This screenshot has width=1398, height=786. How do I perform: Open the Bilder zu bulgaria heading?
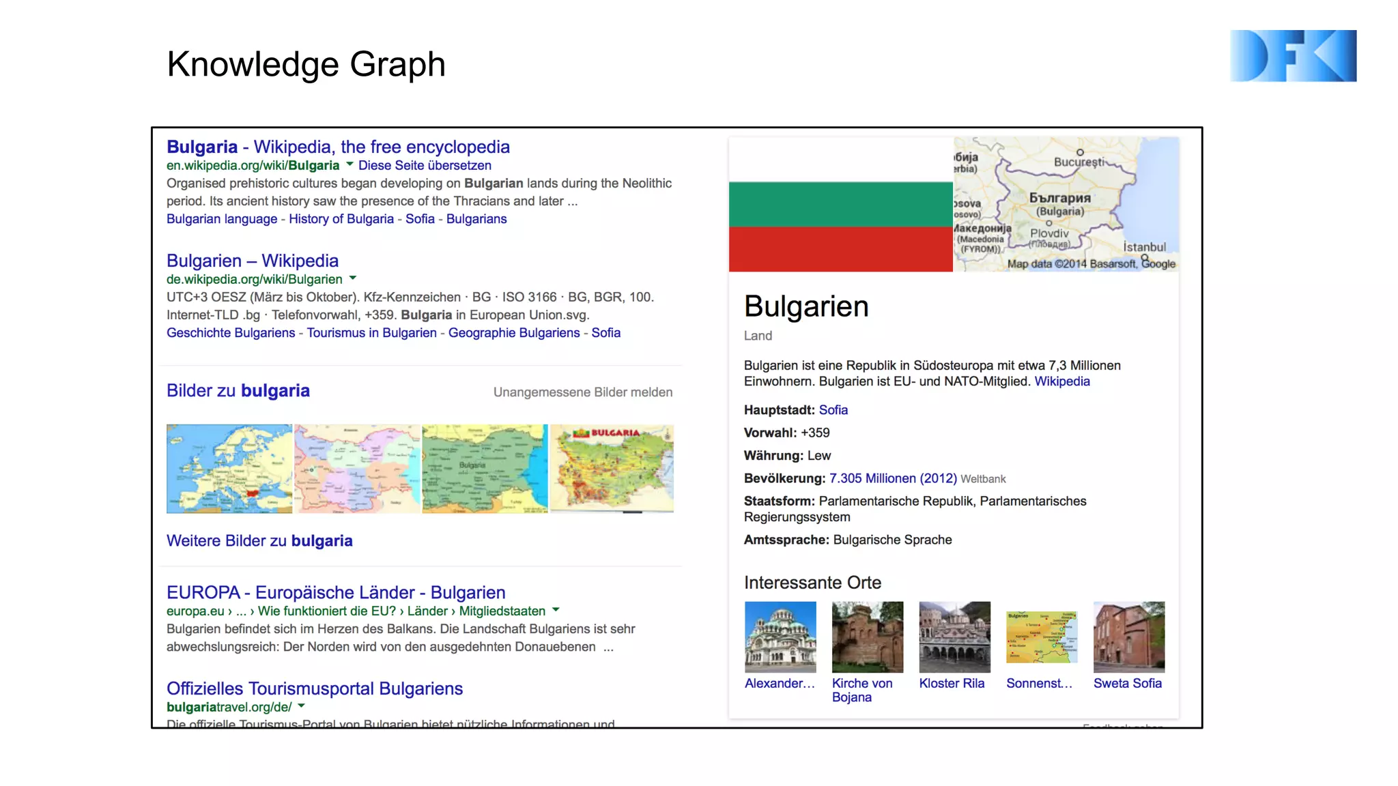[x=238, y=390]
